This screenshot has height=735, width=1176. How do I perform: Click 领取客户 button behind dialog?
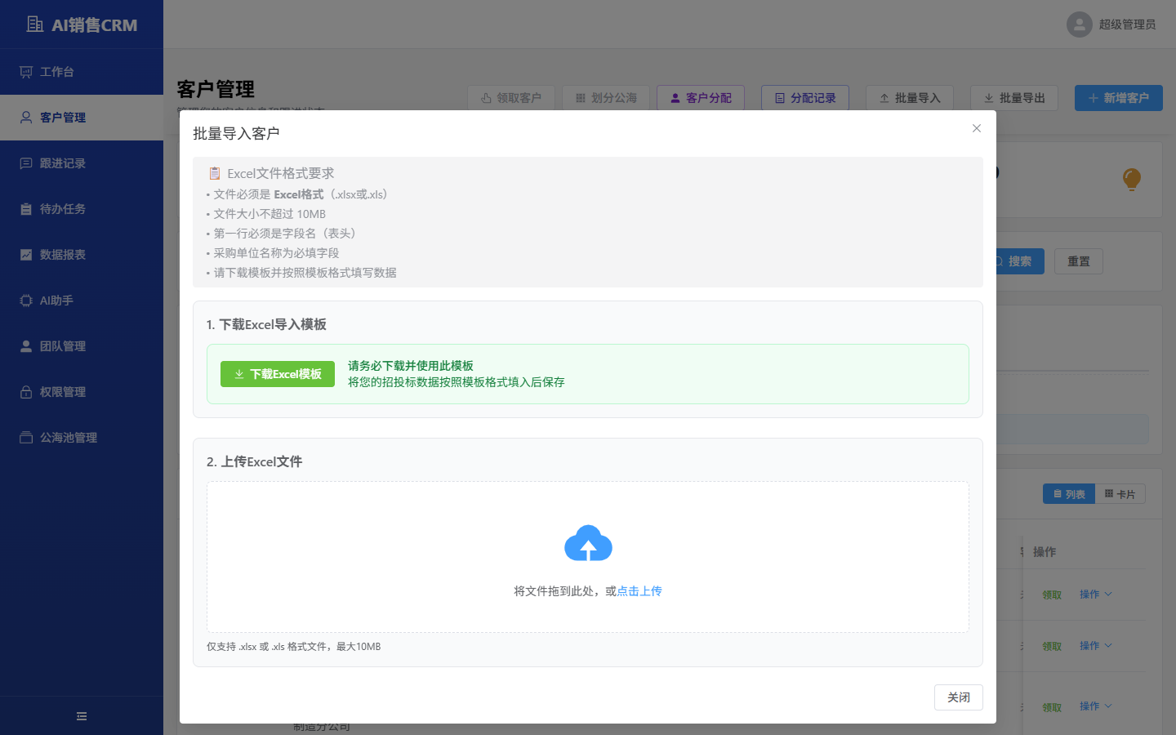[x=511, y=98]
